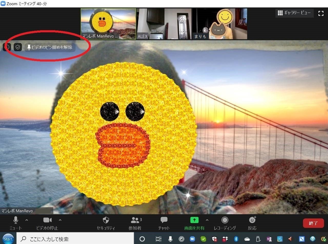
Task: Click the green checkmark tray icon
Action: pos(203,239)
